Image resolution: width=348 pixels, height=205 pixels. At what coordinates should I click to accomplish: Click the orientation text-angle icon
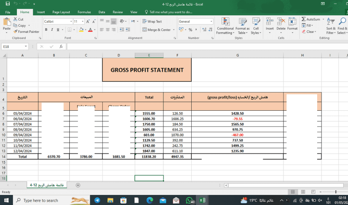pyautogui.click(x=122, y=21)
